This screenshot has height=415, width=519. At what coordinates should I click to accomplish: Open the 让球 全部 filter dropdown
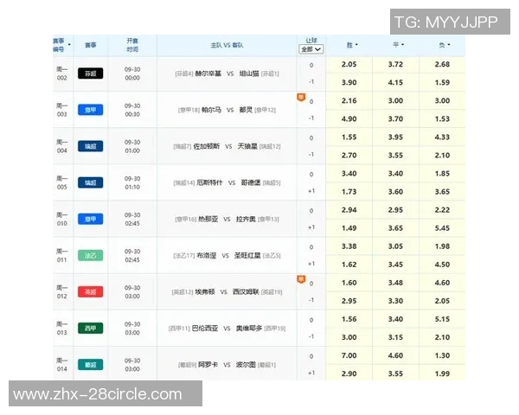311,49
